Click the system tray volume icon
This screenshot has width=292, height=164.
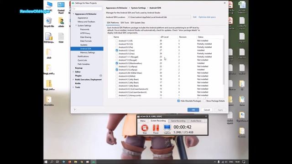point(226,162)
